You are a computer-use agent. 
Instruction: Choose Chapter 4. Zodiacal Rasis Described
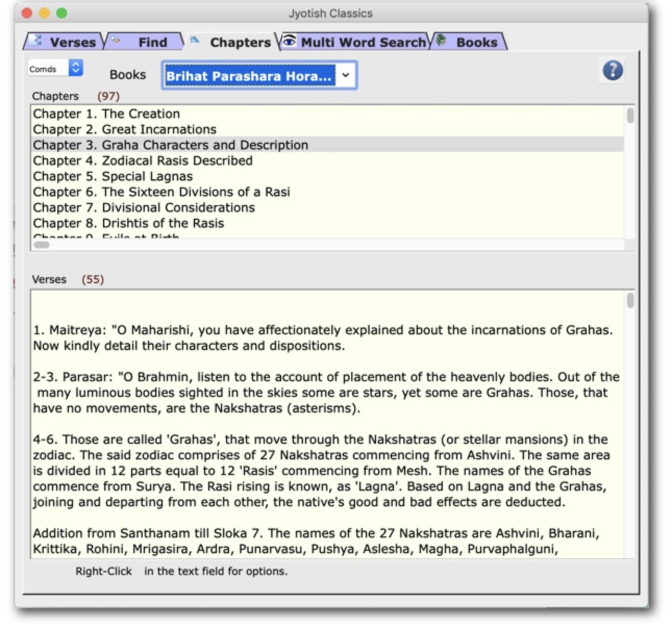click(143, 160)
